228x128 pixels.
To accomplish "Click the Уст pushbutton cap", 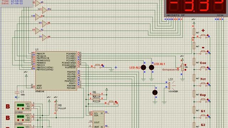I will [203, 83].
